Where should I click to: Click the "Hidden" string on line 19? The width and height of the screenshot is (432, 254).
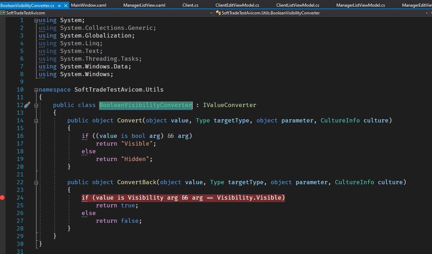135,159
